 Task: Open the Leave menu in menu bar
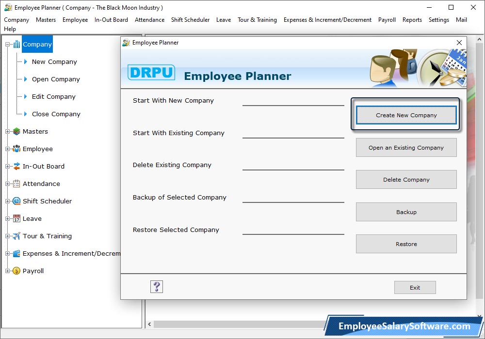click(x=223, y=20)
